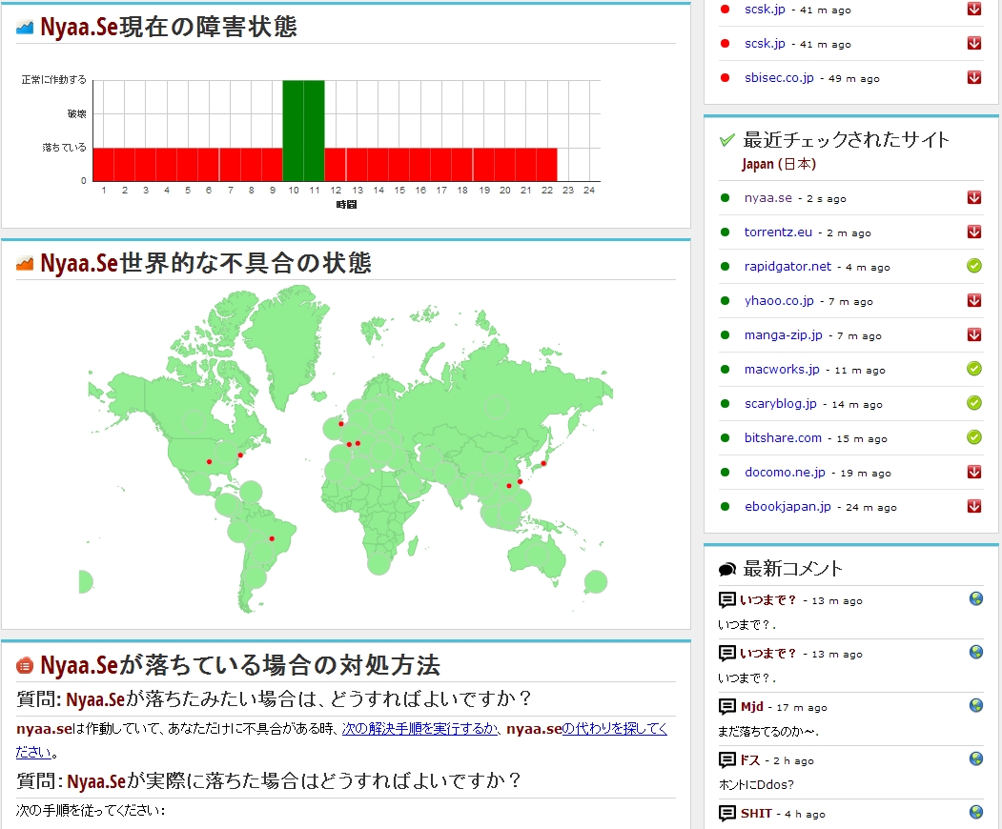Click the green bar at hour 10
1002x829 pixels.
point(294,131)
